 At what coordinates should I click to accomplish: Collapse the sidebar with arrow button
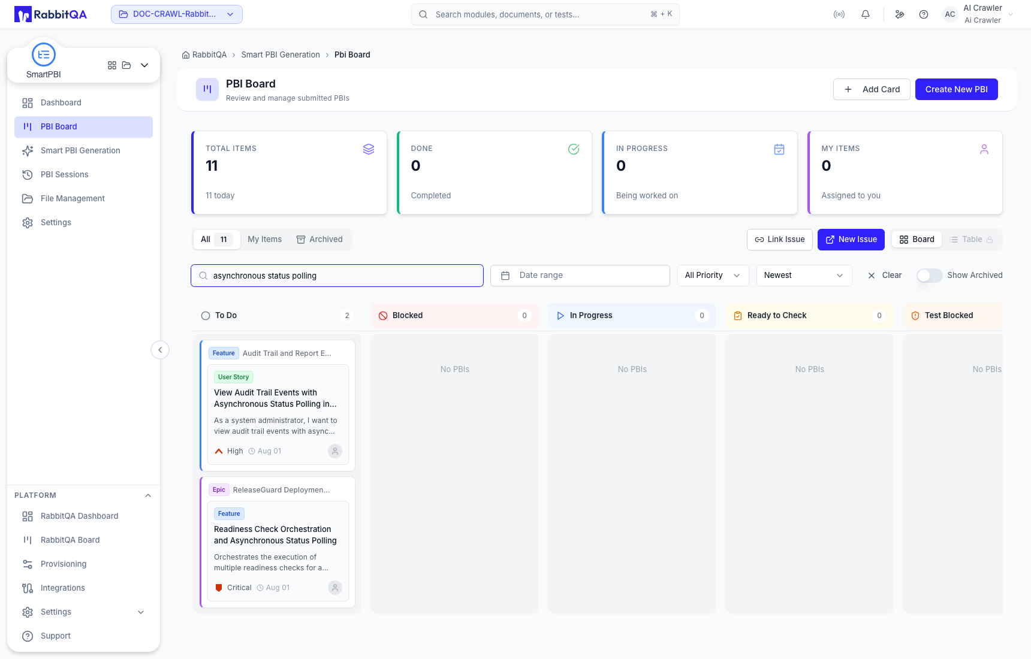[160, 350]
